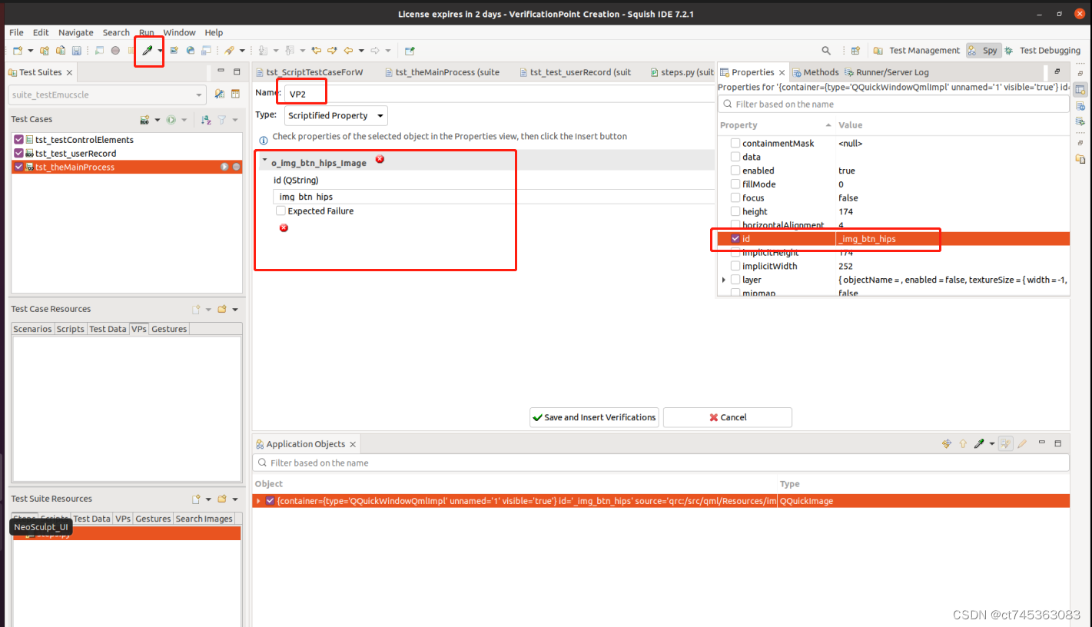
Task: Click the Cancel button
Action: (x=728, y=417)
